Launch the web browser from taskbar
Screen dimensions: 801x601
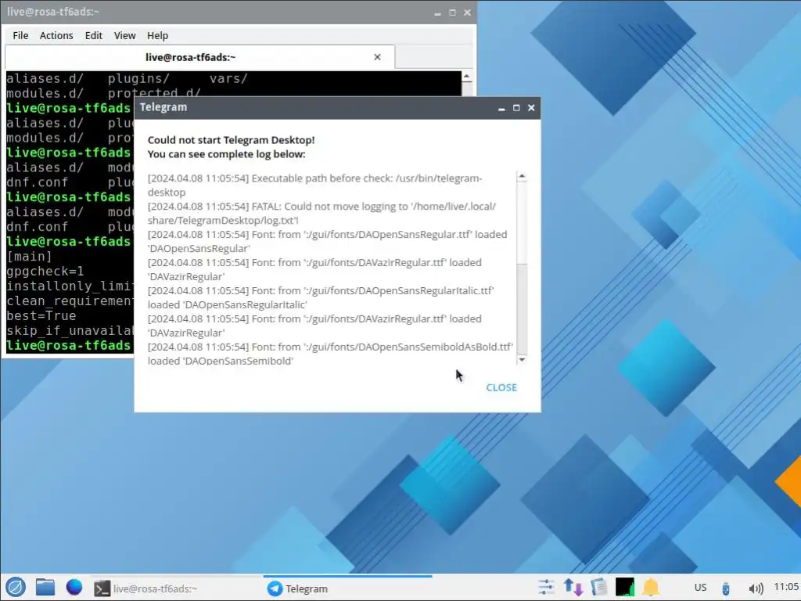click(x=74, y=587)
